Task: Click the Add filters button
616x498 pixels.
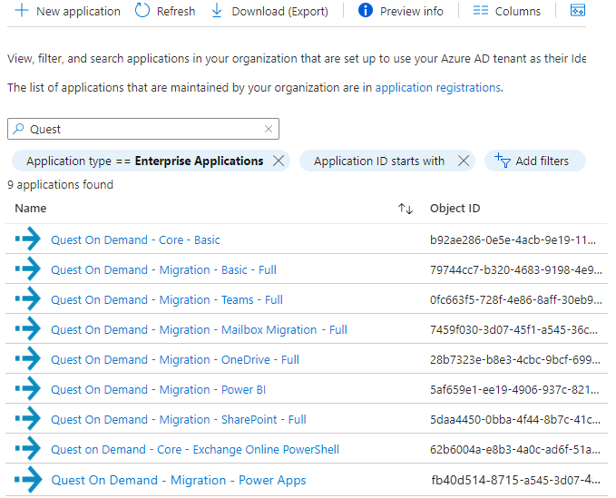Action: (533, 161)
